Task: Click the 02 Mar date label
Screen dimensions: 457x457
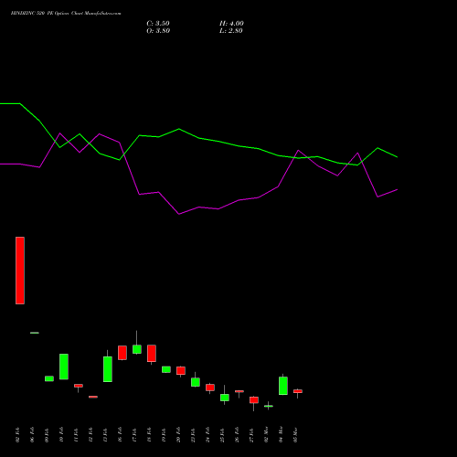Action: pos(266,435)
